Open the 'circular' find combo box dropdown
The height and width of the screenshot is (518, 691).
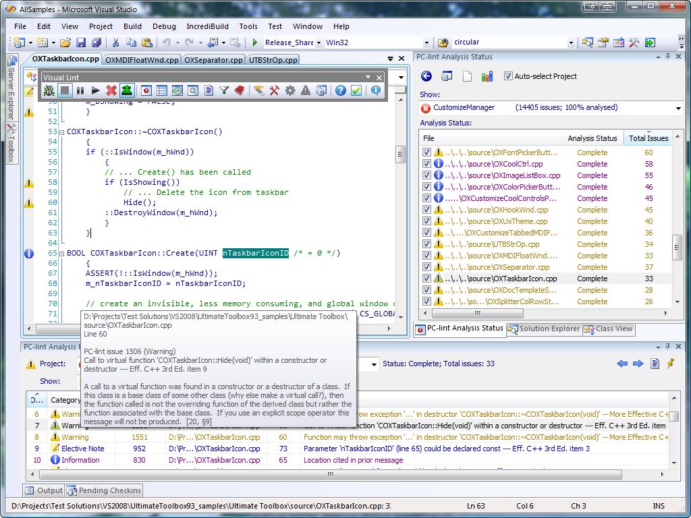pyautogui.click(x=571, y=42)
